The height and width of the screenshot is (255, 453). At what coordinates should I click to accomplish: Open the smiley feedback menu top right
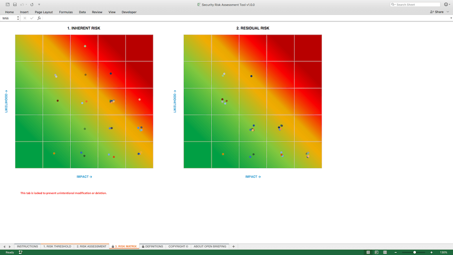click(x=447, y=4)
